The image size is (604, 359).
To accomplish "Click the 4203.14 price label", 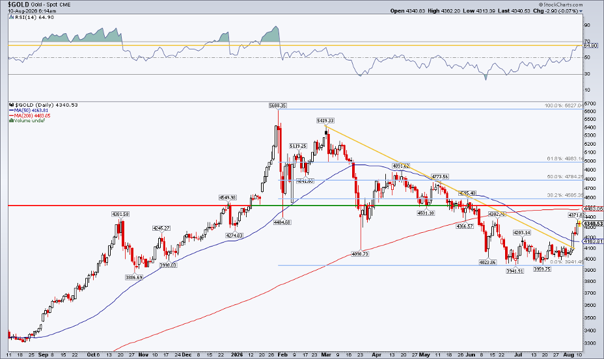I will pos(521,232).
